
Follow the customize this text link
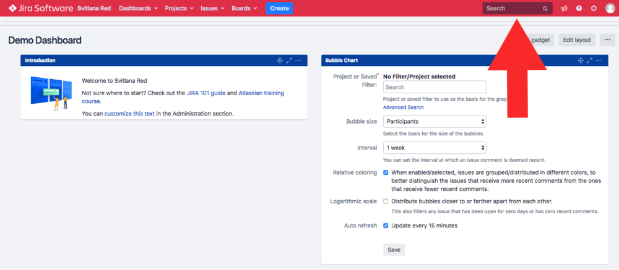tap(129, 114)
